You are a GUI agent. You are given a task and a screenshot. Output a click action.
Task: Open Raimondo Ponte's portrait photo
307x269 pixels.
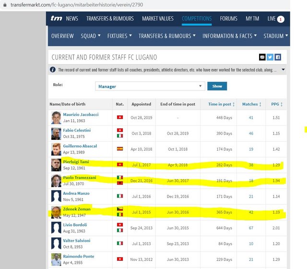coord(56,259)
